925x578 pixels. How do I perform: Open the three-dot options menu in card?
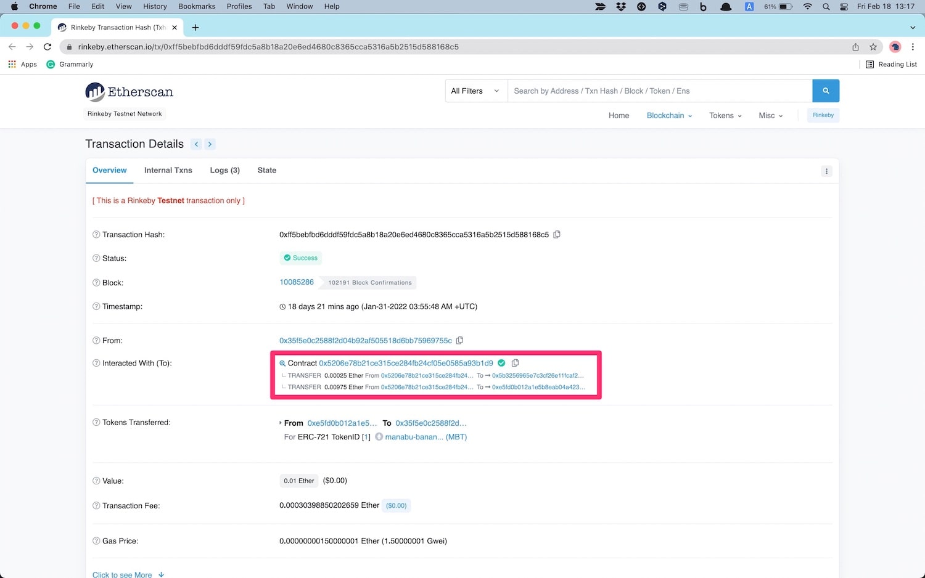826,171
